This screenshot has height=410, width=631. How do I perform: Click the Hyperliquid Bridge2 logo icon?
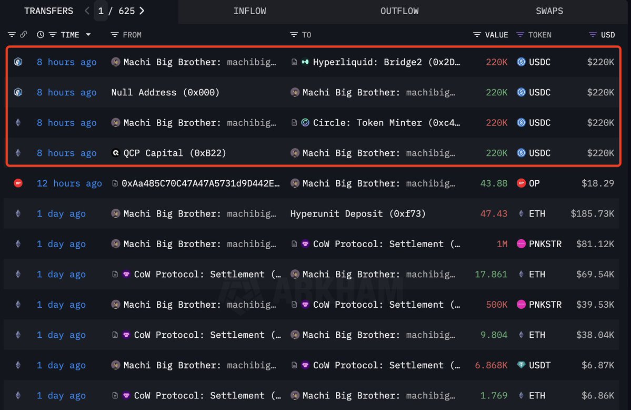(x=305, y=62)
